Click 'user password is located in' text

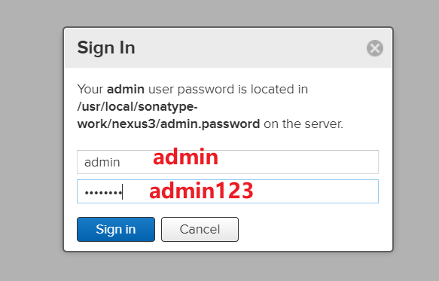228,90
